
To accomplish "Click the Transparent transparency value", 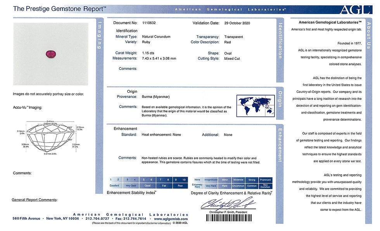I will point(233,37).
